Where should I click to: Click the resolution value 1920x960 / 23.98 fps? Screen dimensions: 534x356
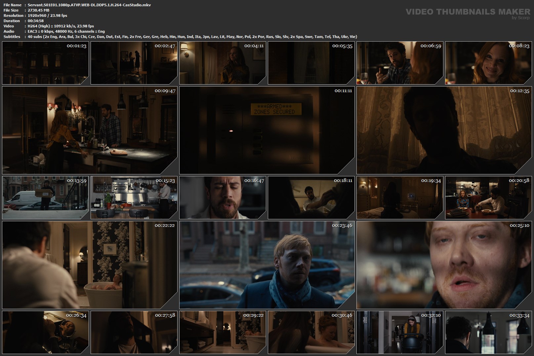48,16
